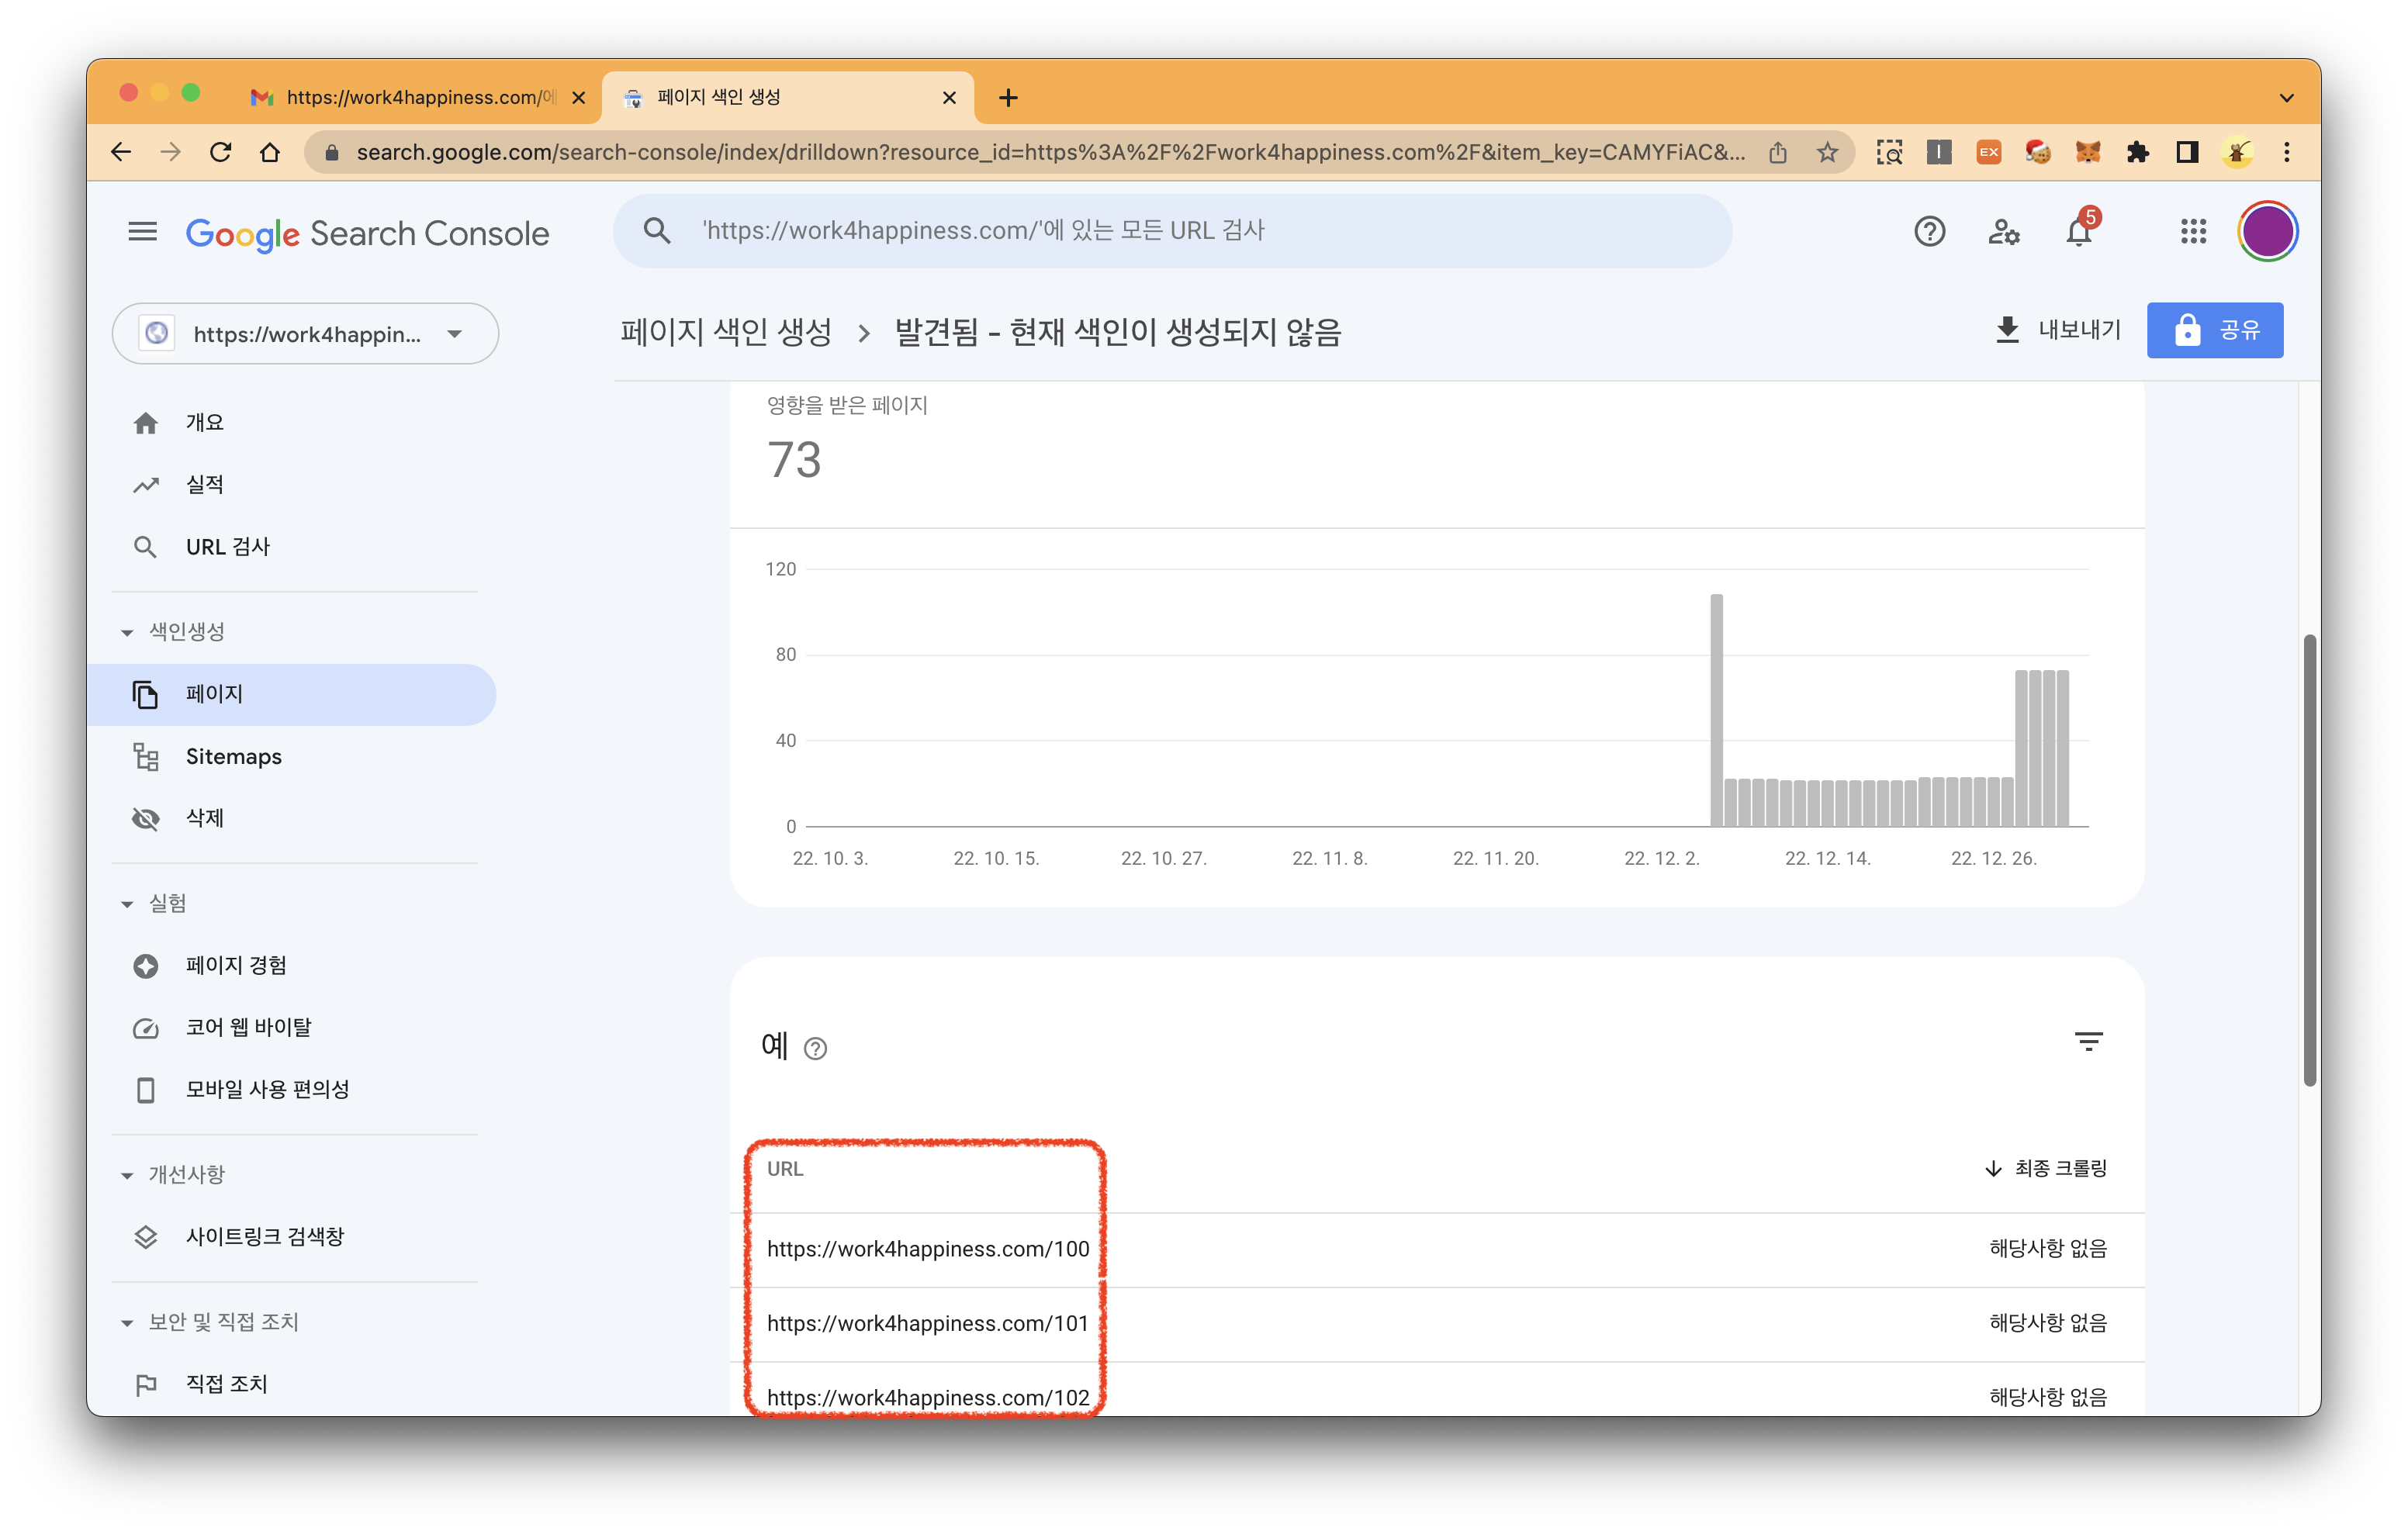Click the Sitemaps sidebar icon
Image resolution: width=2408 pixels, height=1531 pixels.
[146, 757]
